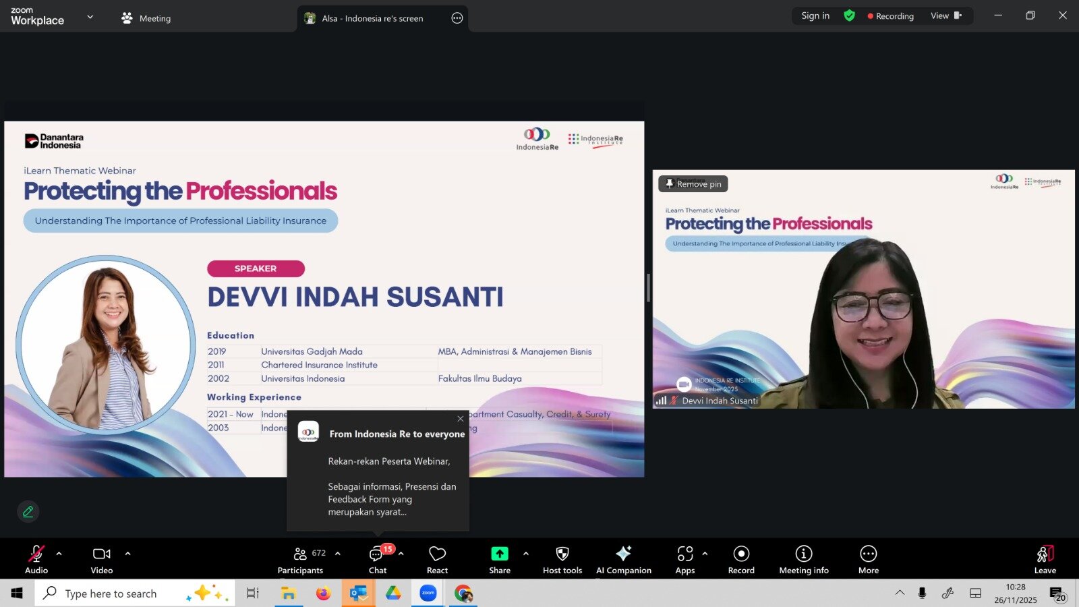Image resolution: width=1079 pixels, height=607 pixels.
Task: Click Sign in
Action: point(815,16)
